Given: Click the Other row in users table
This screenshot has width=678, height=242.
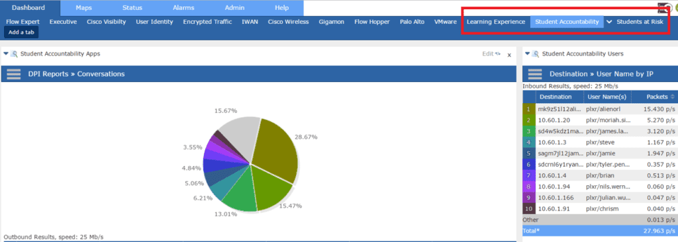Looking at the screenshot, I should 600,220.
